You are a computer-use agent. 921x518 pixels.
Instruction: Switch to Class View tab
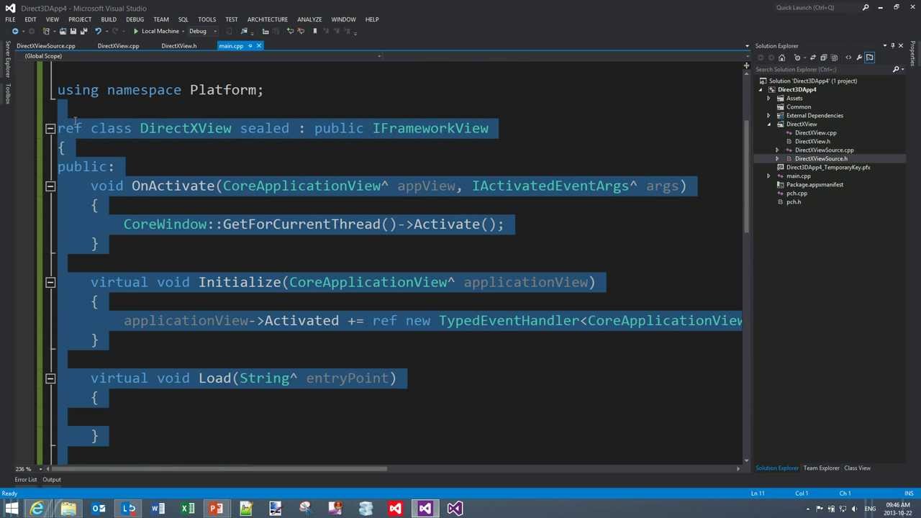click(x=857, y=468)
